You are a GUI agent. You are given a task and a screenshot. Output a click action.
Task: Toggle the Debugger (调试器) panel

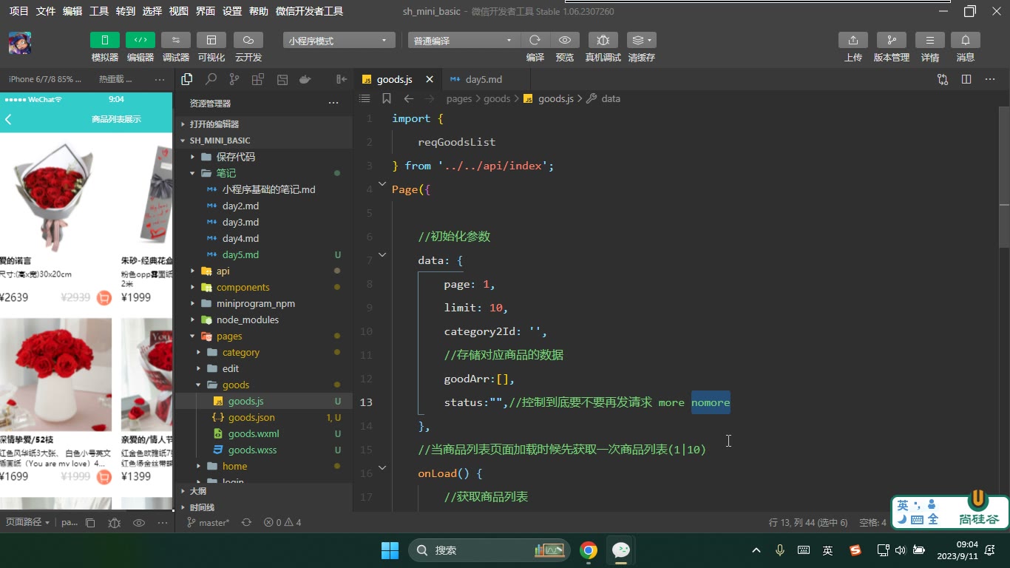pyautogui.click(x=176, y=40)
